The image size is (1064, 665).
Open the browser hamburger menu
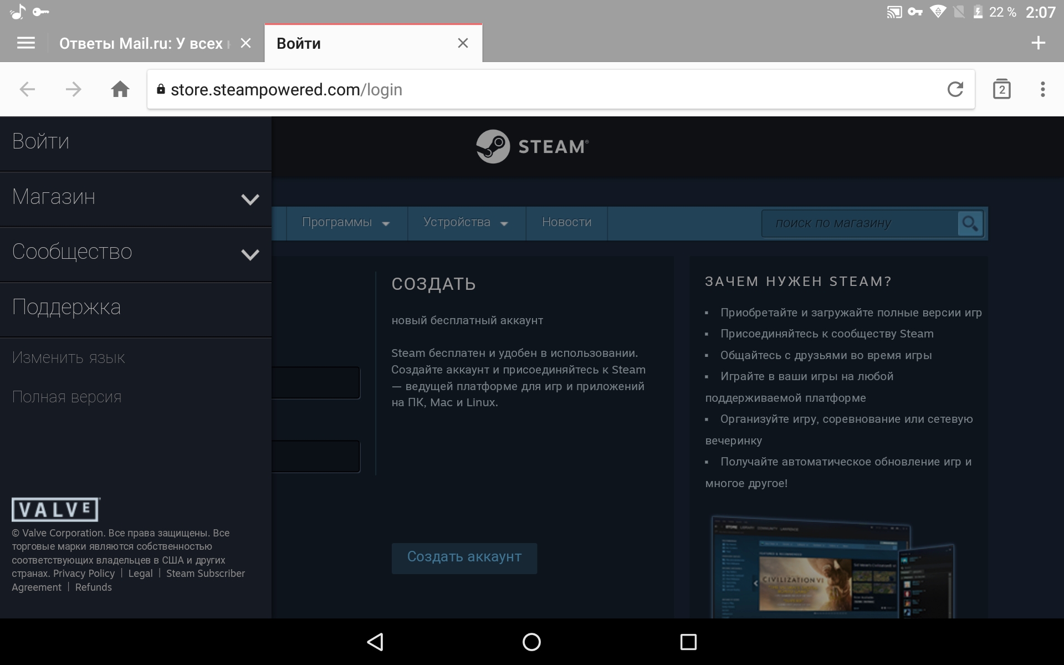[x=26, y=43]
